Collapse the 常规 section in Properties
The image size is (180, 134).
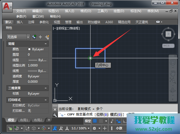pyautogui.click(x=46, y=44)
